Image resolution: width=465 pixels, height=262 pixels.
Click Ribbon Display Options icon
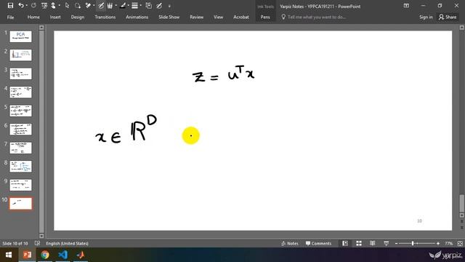pos(406,6)
